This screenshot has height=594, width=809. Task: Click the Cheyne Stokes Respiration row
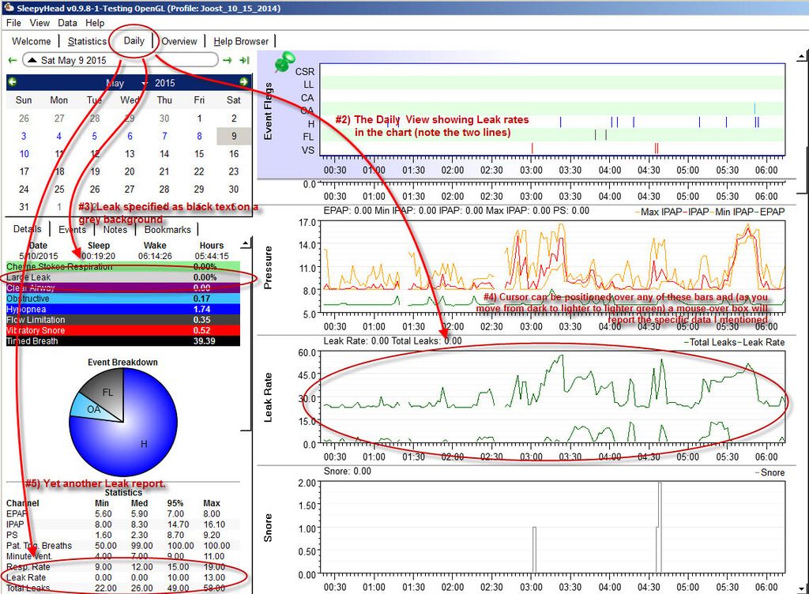[122, 266]
